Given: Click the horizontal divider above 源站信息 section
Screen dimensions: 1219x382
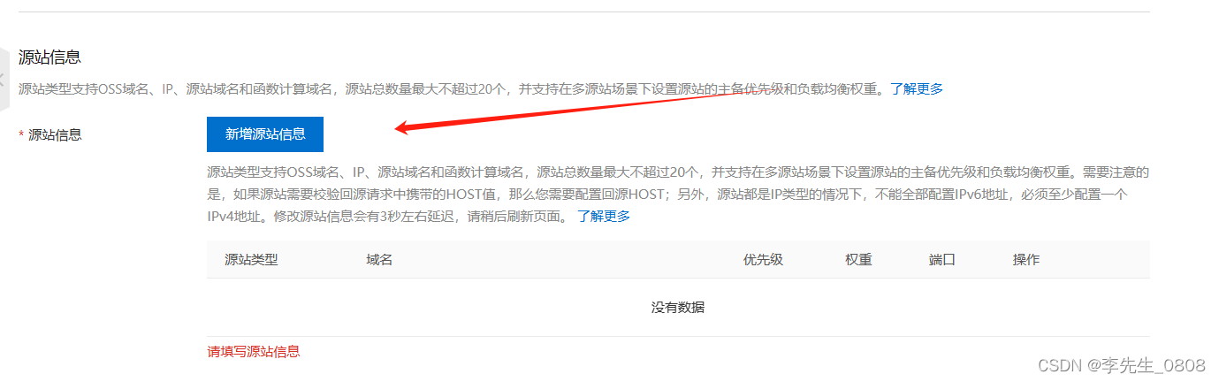Looking at the screenshot, I should pos(584,11).
